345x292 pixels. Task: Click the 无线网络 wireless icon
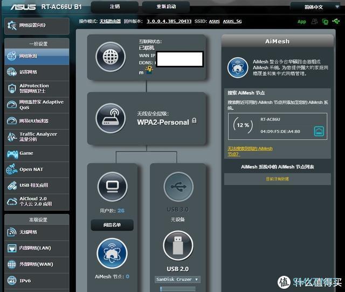click(x=12, y=232)
